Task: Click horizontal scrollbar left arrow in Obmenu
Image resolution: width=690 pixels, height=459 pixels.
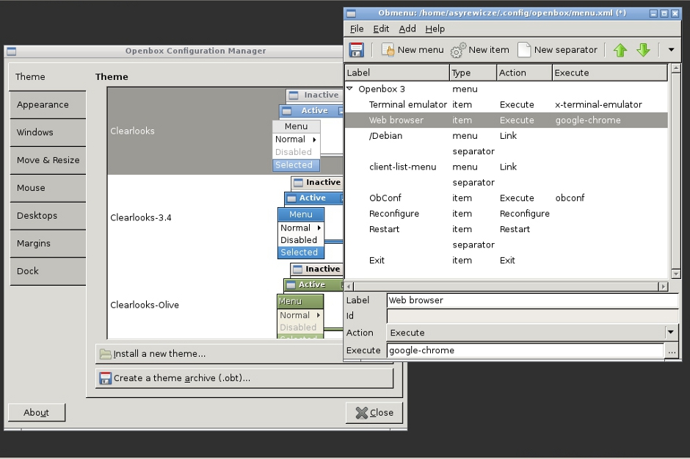Action: point(349,286)
